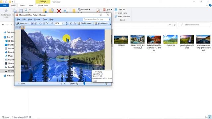Go to next picture arrow
Image resolution: width=212 pixels, height=119 pixels.
tap(65, 84)
